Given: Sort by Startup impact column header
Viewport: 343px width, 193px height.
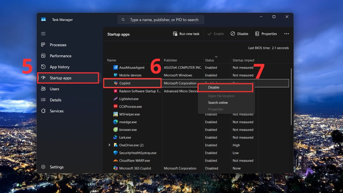Looking at the screenshot, I should click(244, 60).
